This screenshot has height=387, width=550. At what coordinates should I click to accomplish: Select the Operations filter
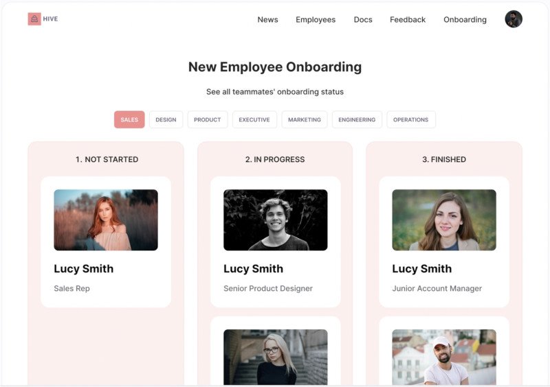tap(410, 119)
